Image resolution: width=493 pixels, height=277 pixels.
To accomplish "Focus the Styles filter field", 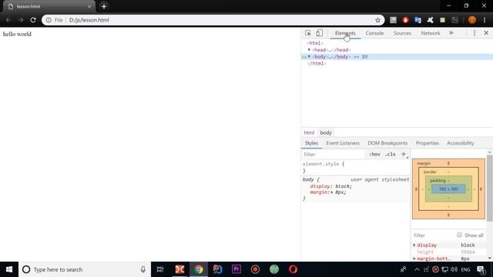I will click(x=334, y=154).
